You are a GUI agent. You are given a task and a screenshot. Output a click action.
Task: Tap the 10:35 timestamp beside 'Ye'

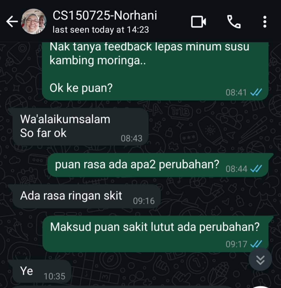coord(55,276)
